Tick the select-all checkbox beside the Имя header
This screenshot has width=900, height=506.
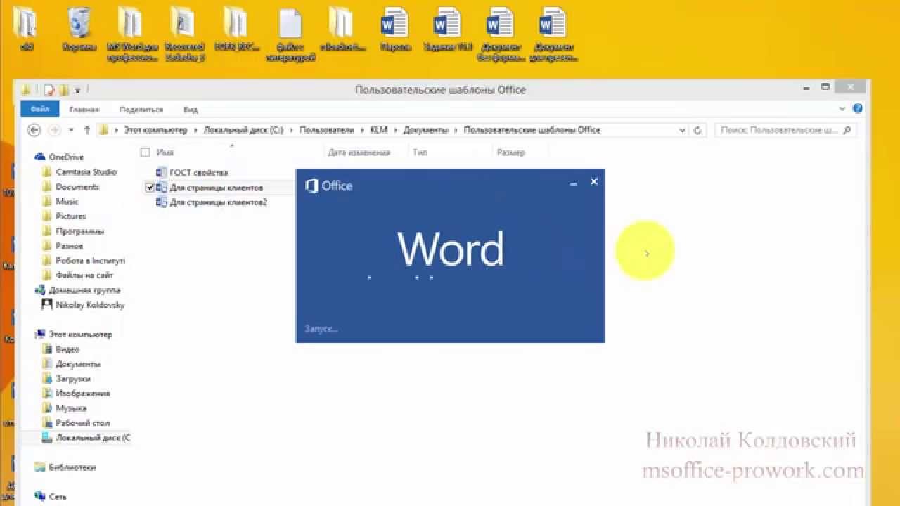pyautogui.click(x=146, y=153)
